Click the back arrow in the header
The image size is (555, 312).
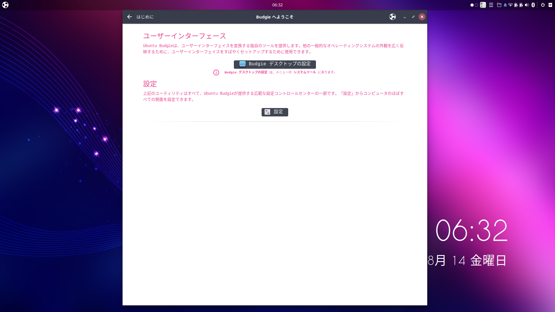point(129,17)
